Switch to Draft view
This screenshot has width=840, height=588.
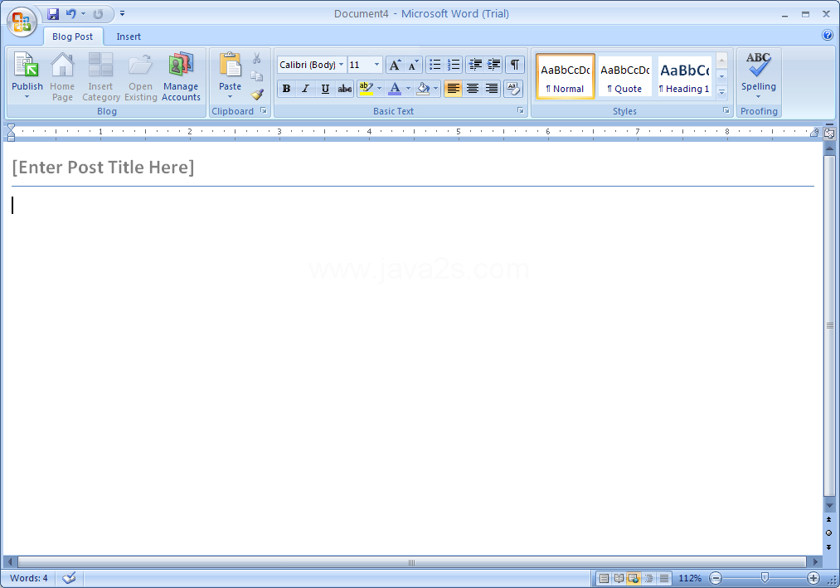pyautogui.click(x=663, y=578)
